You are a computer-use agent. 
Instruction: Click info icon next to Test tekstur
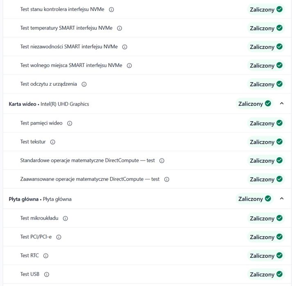(52, 142)
